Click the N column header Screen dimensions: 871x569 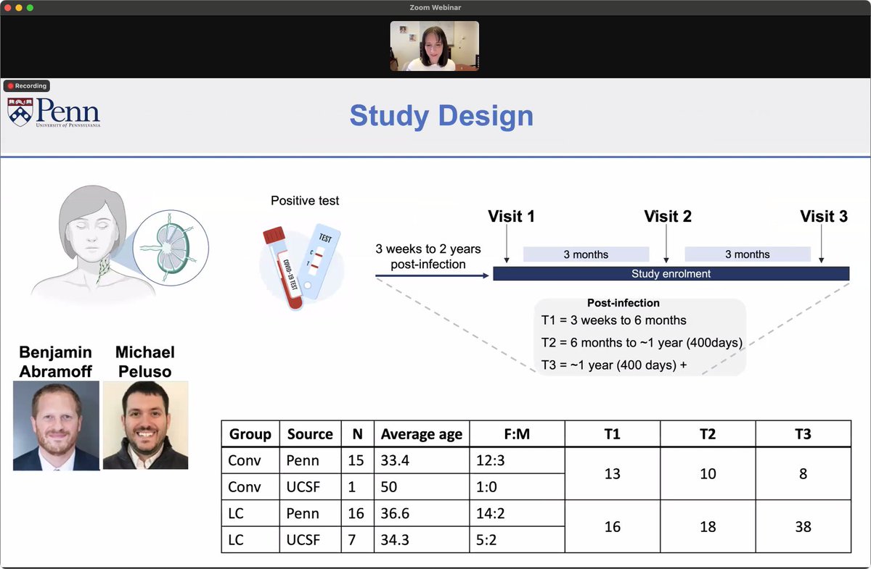(357, 434)
